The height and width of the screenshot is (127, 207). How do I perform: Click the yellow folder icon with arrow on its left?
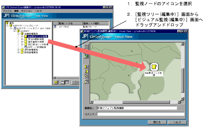pos(86,72)
